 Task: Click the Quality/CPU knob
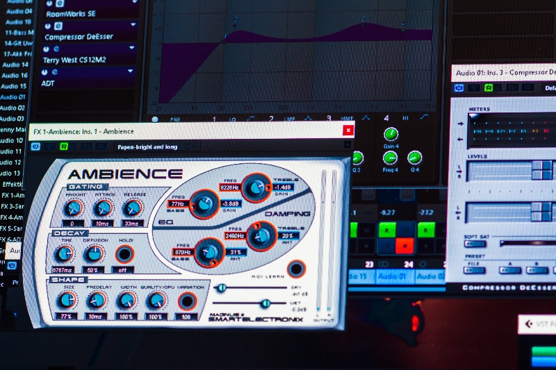click(x=156, y=301)
